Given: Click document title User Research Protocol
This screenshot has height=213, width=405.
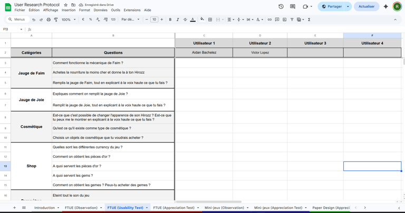Looking at the screenshot, I should click(x=37, y=5).
